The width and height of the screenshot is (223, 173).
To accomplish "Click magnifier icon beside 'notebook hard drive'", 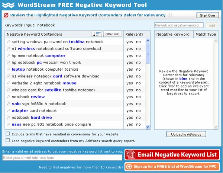I will point(9,117).
